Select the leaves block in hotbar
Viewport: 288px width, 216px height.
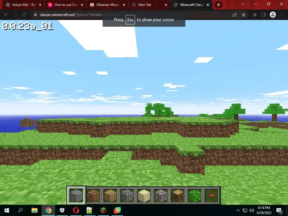[195, 196]
